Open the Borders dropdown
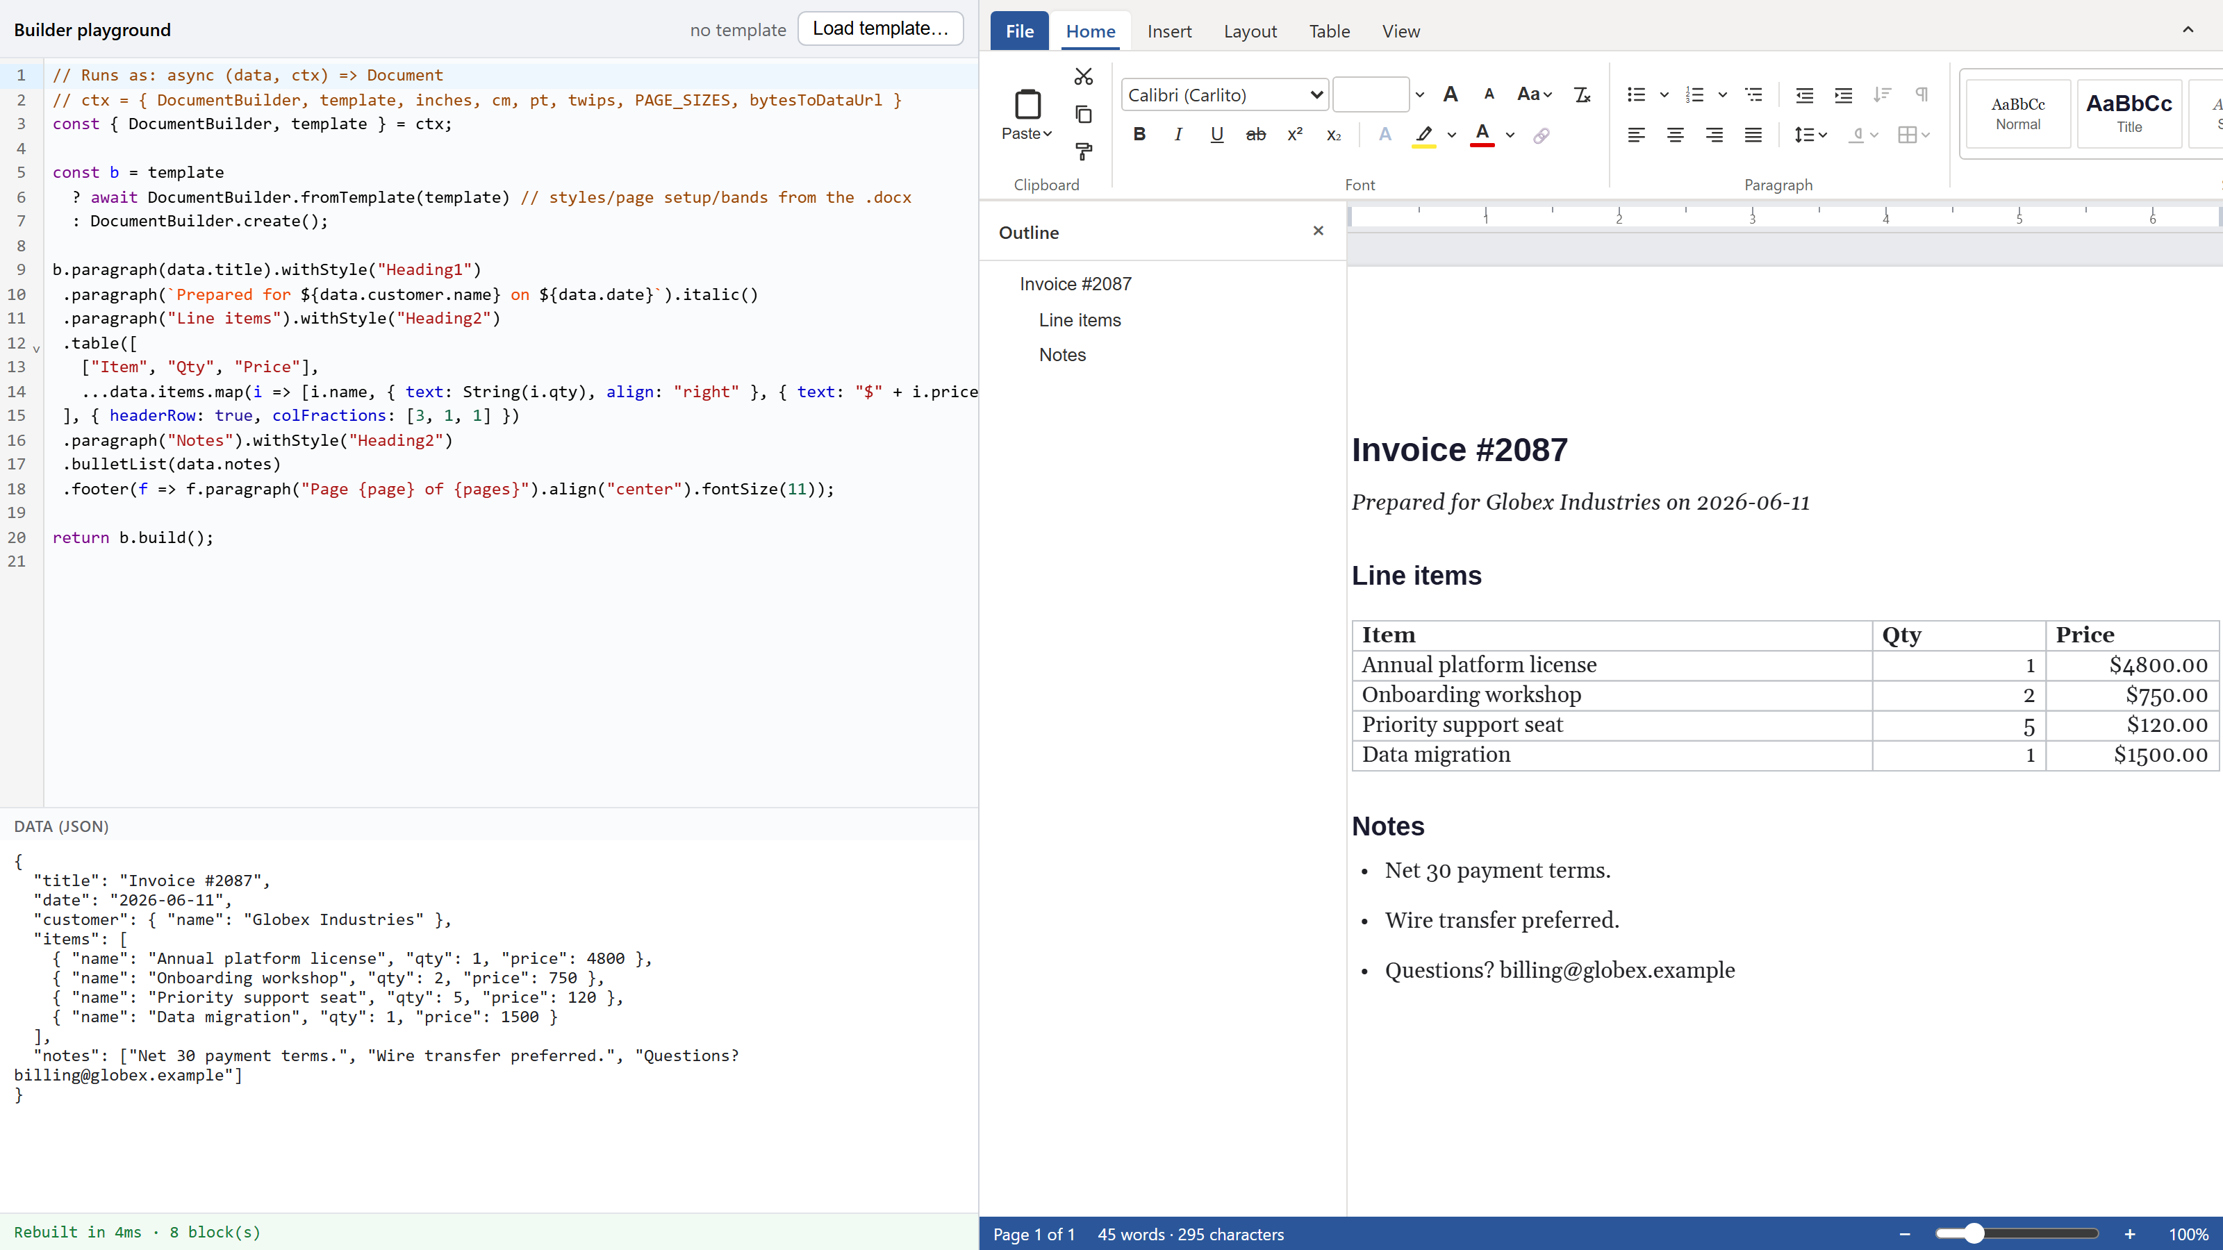Image resolution: width=2223 pixels, height=1250 pixels. (x=1914, y=135)
